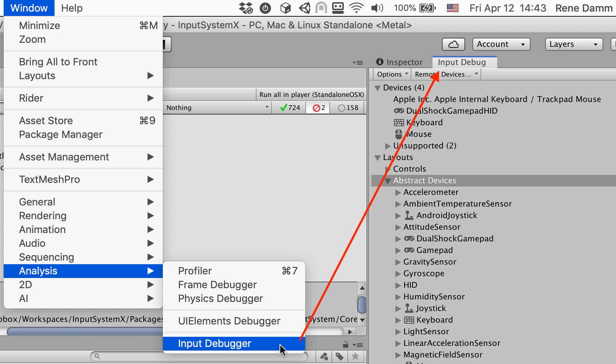Click the Unity Hub icon in menu bar

pos(286,8)
